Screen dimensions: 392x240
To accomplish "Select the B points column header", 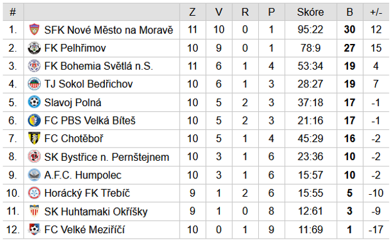I will point(349,12).
